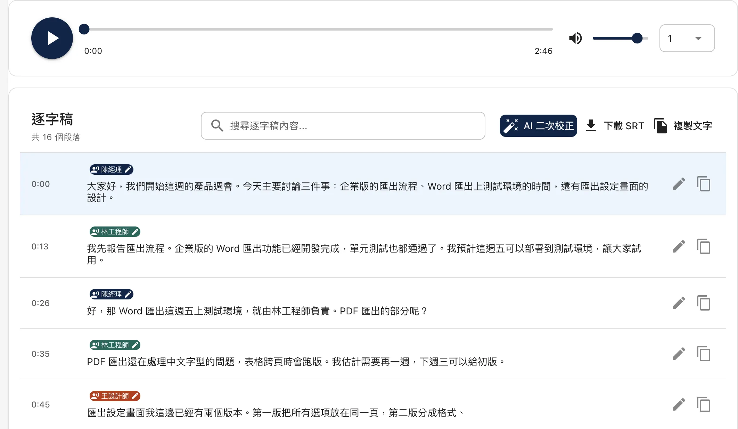Edit the 0:13 segment text

point(679,247)
